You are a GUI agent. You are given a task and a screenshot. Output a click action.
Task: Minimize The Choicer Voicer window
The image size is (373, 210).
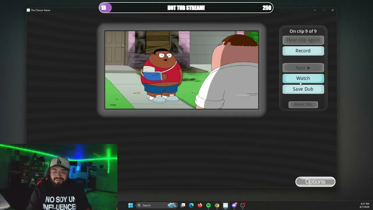tap(315, 10)
